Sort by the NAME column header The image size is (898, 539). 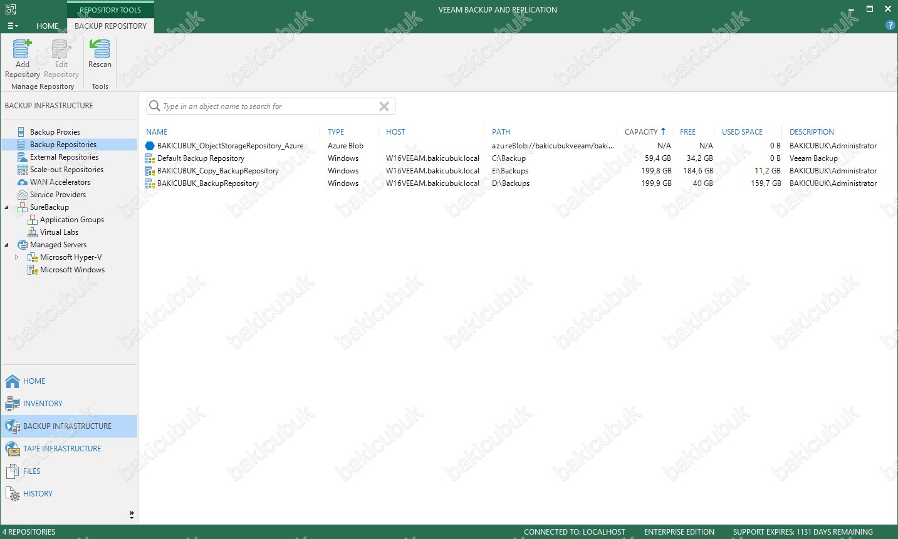(157, 132)
